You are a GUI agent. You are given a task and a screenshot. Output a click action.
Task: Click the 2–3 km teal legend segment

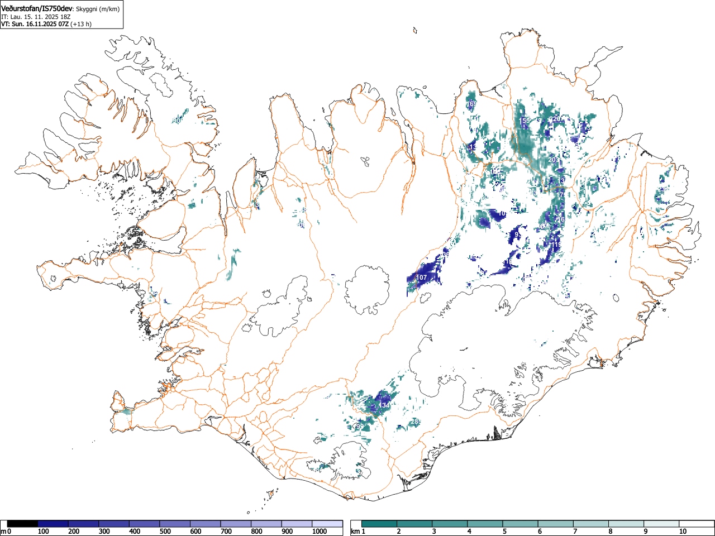coord(414,524)
